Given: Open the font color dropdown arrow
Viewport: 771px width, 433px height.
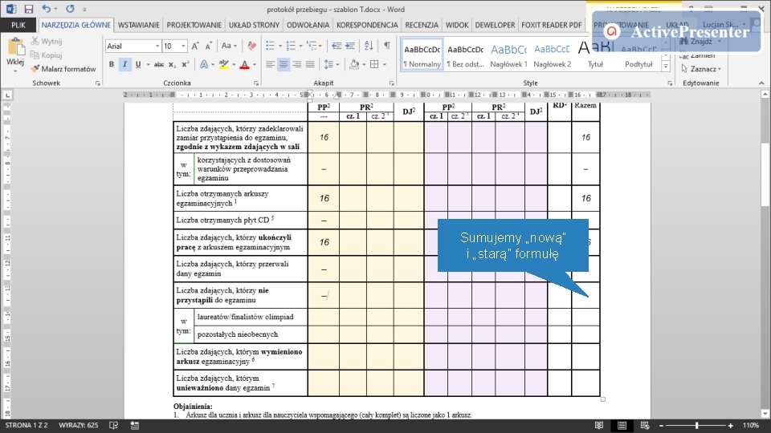Looking at the screenshot, I should (255, 64).
